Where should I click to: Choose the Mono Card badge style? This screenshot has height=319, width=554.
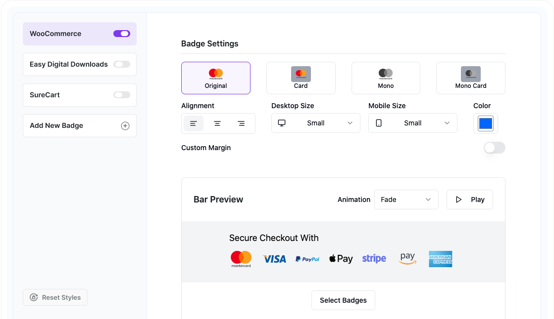(x=470, y=78)
